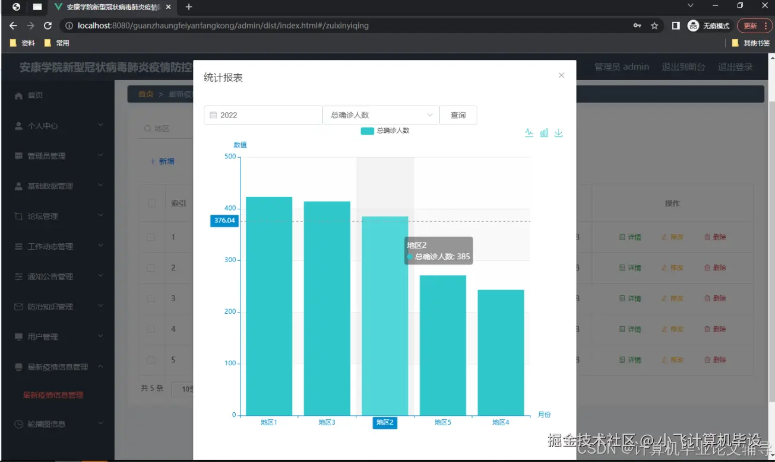Image resolution: width=775 pixels, height=462 pixels.
Task: Click 删除 in table row 3
Action: click(x=715, y=298)
